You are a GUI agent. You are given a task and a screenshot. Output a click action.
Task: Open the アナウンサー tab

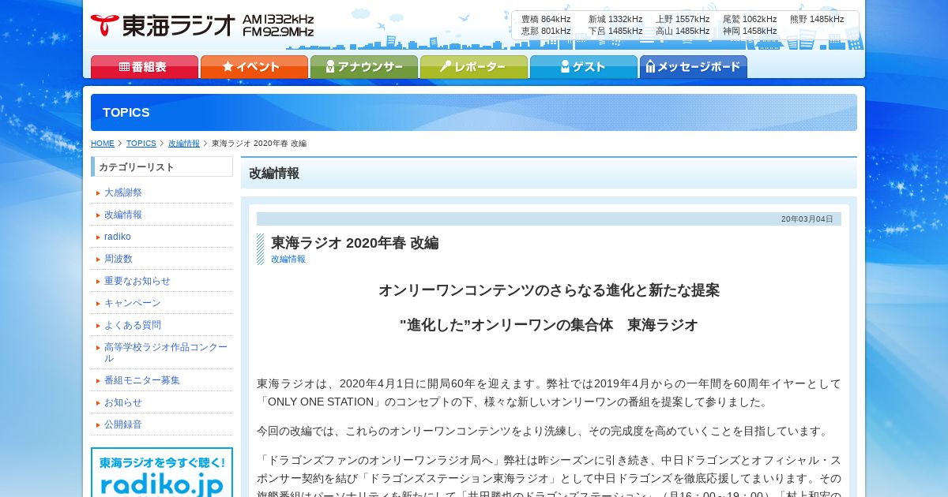point(363,67)
